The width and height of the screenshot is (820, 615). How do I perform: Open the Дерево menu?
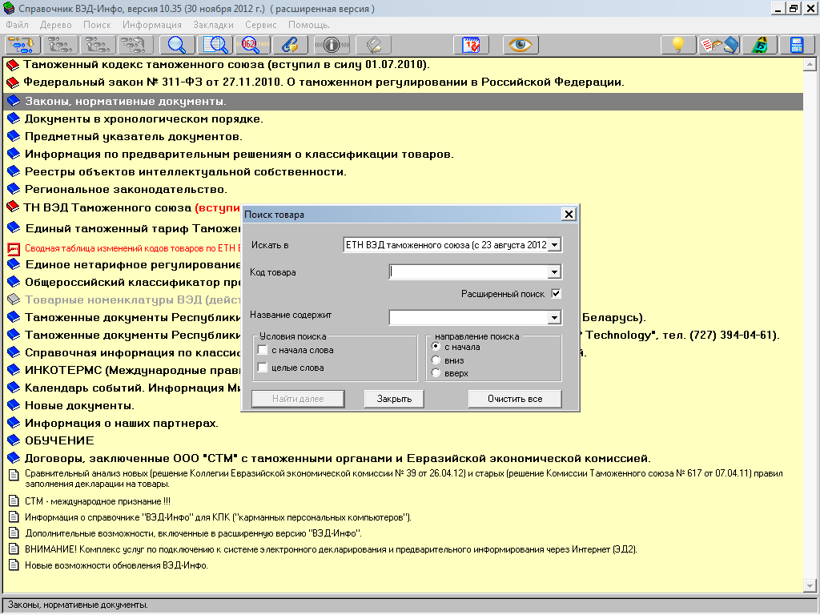pos(55,25)
